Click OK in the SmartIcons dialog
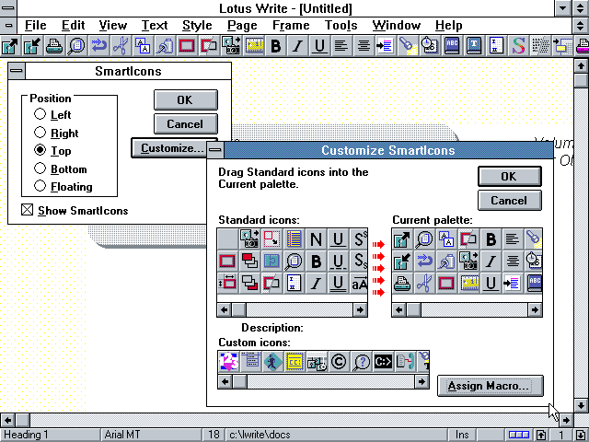Viewport: 589px width, 442px height. pyautogui.click(x=186, y=100)
